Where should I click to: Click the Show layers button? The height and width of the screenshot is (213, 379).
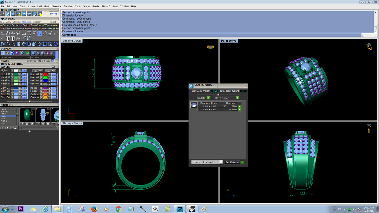pos(50,71)
